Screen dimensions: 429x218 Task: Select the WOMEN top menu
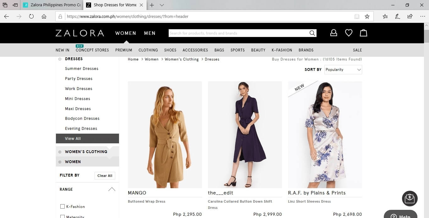tap(126, 33)
